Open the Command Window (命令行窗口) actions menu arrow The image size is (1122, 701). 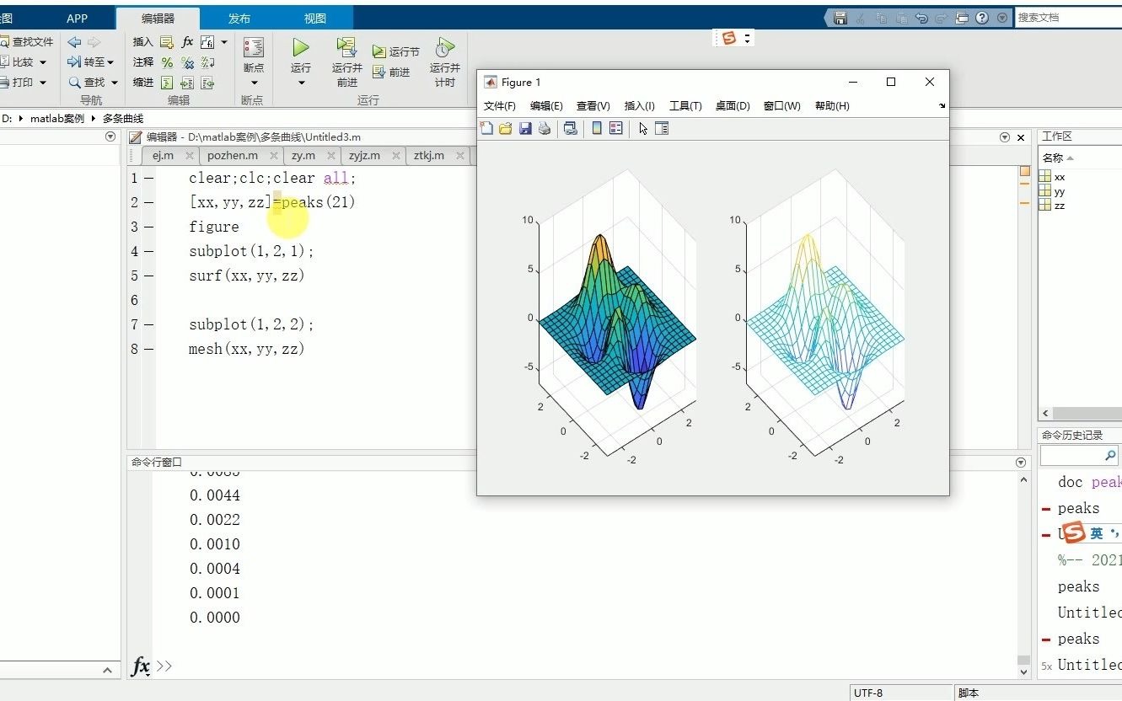pyautogui.click(x=1022, y=463)
